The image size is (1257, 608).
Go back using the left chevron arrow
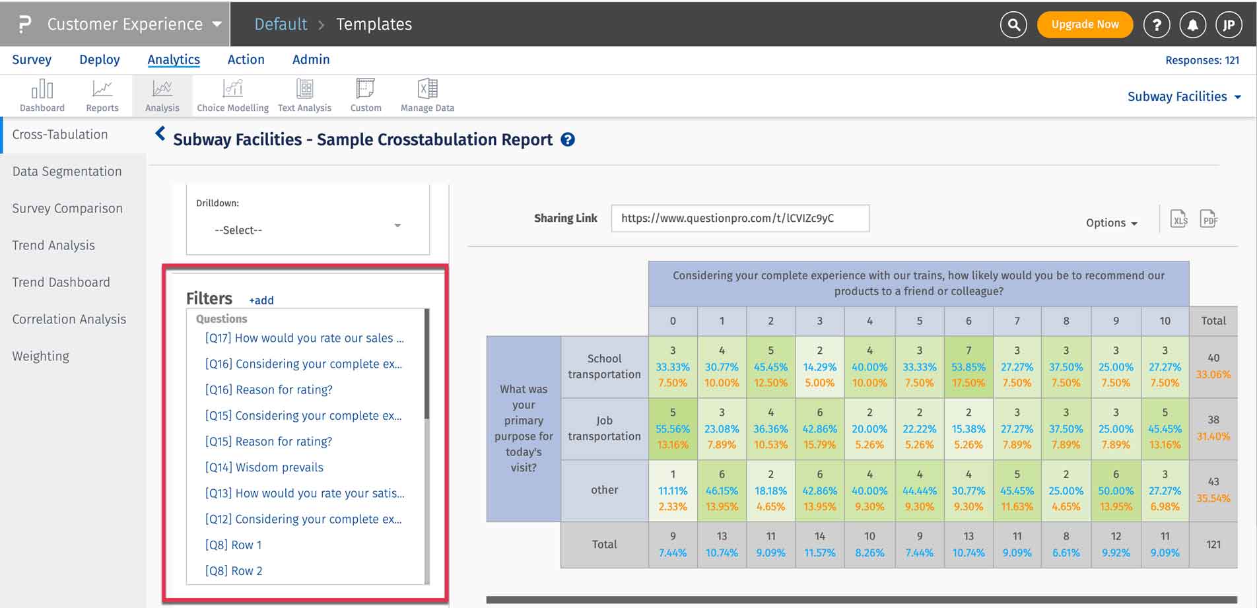pos(160,134)
